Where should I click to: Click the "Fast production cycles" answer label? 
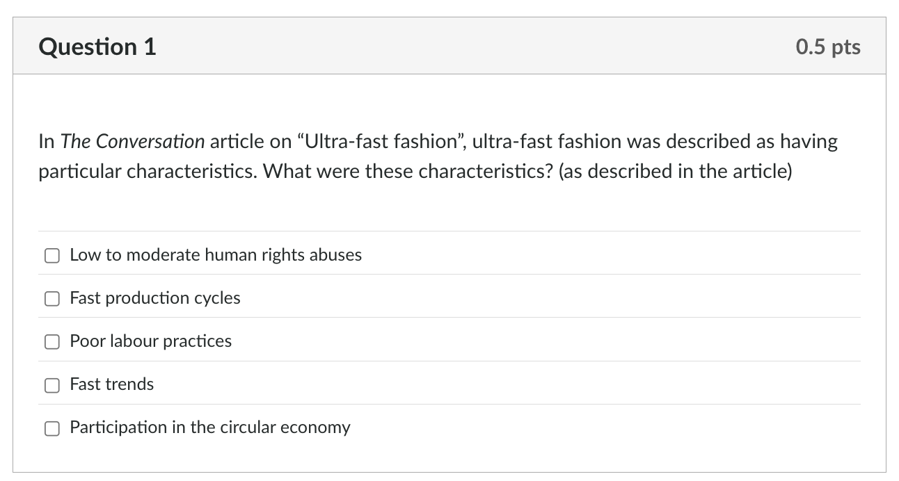(x=154, y=298)
